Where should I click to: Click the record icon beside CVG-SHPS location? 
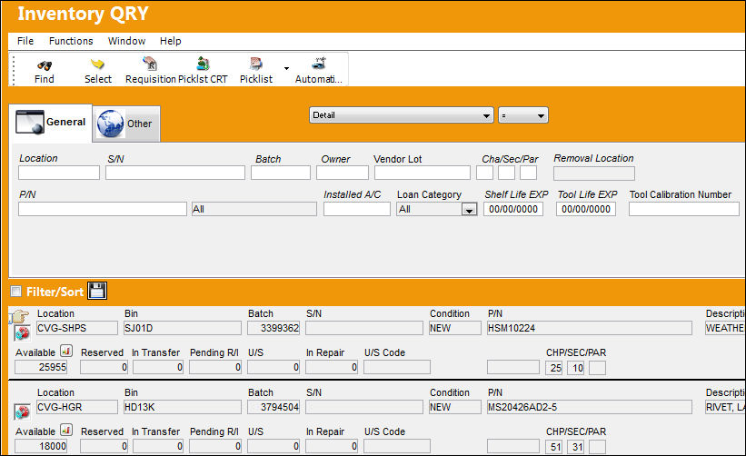pyautogui.click(x=22, y=333)
